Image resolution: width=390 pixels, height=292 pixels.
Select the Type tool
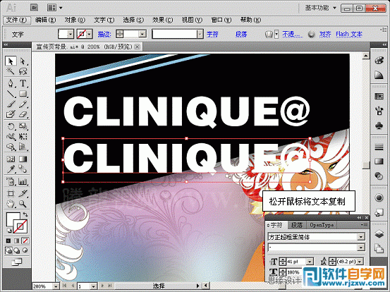23,83
